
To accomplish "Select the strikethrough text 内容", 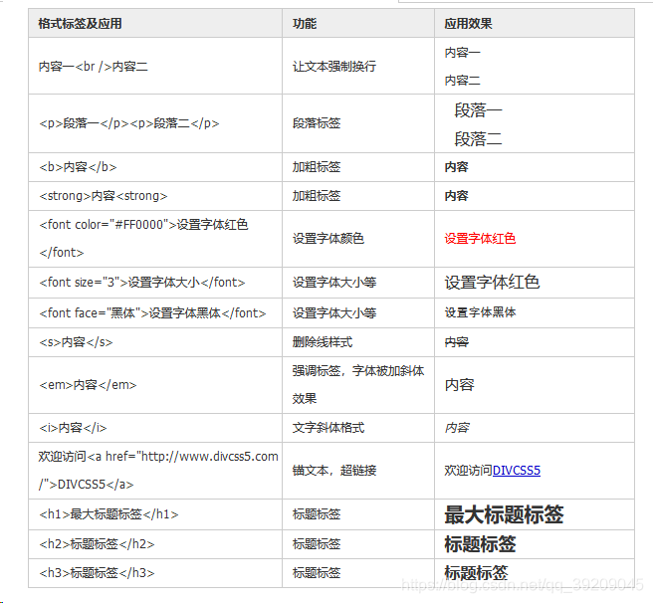I will pos(457,342).
